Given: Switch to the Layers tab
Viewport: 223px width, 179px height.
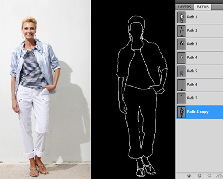Looking at the screenshot, I should [185, 7].
